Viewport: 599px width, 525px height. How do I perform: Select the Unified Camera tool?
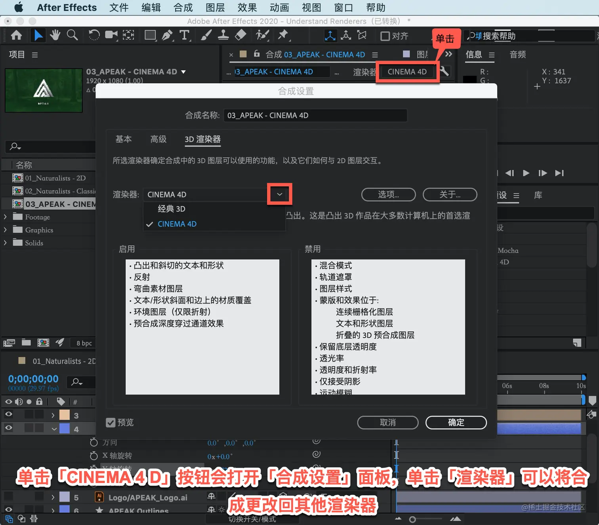(111, 36)
